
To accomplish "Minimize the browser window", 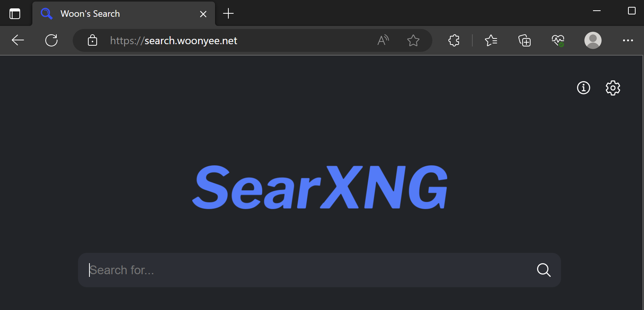I will (597, 11).
